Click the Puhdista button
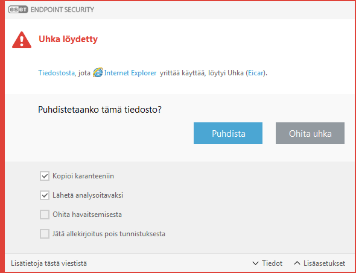The width and height of the screenshot is (356, 273). coord(228,133)
